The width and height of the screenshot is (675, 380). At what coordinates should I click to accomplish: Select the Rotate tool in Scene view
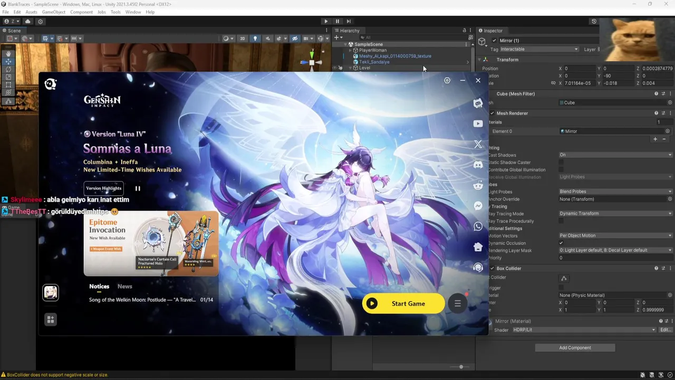coord(8,69)
